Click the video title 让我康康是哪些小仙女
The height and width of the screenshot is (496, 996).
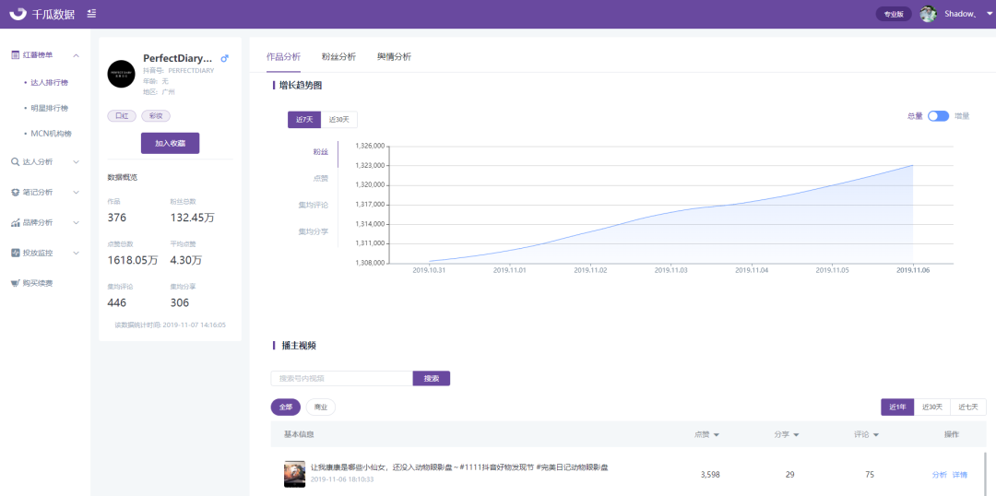(459, 467)
